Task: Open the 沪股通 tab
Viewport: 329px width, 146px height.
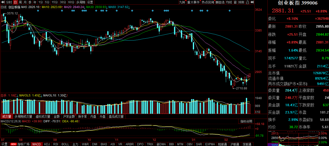Action: coord(234,144)
